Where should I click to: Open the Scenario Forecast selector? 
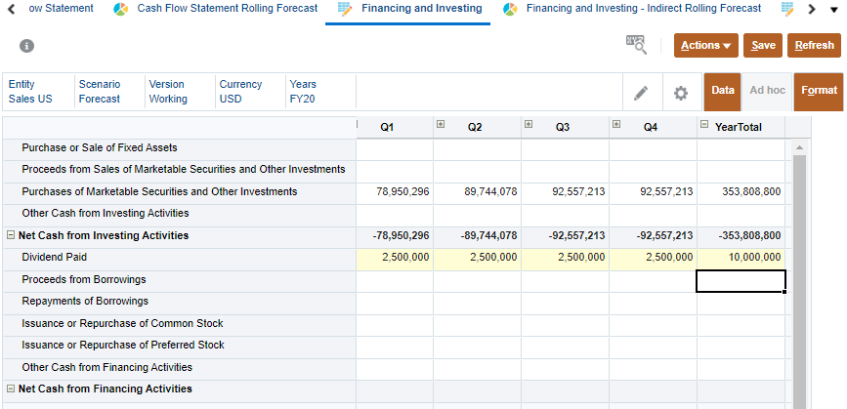tap(109, 92)
